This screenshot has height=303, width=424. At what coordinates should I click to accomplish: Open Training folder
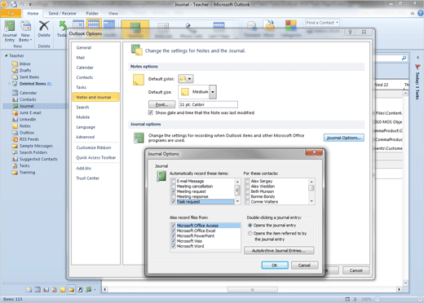27,173
